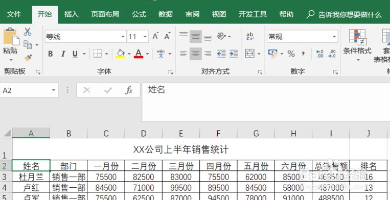Open alignment settings dialog launcher
The image size is (390, 200).
(260, 72)
